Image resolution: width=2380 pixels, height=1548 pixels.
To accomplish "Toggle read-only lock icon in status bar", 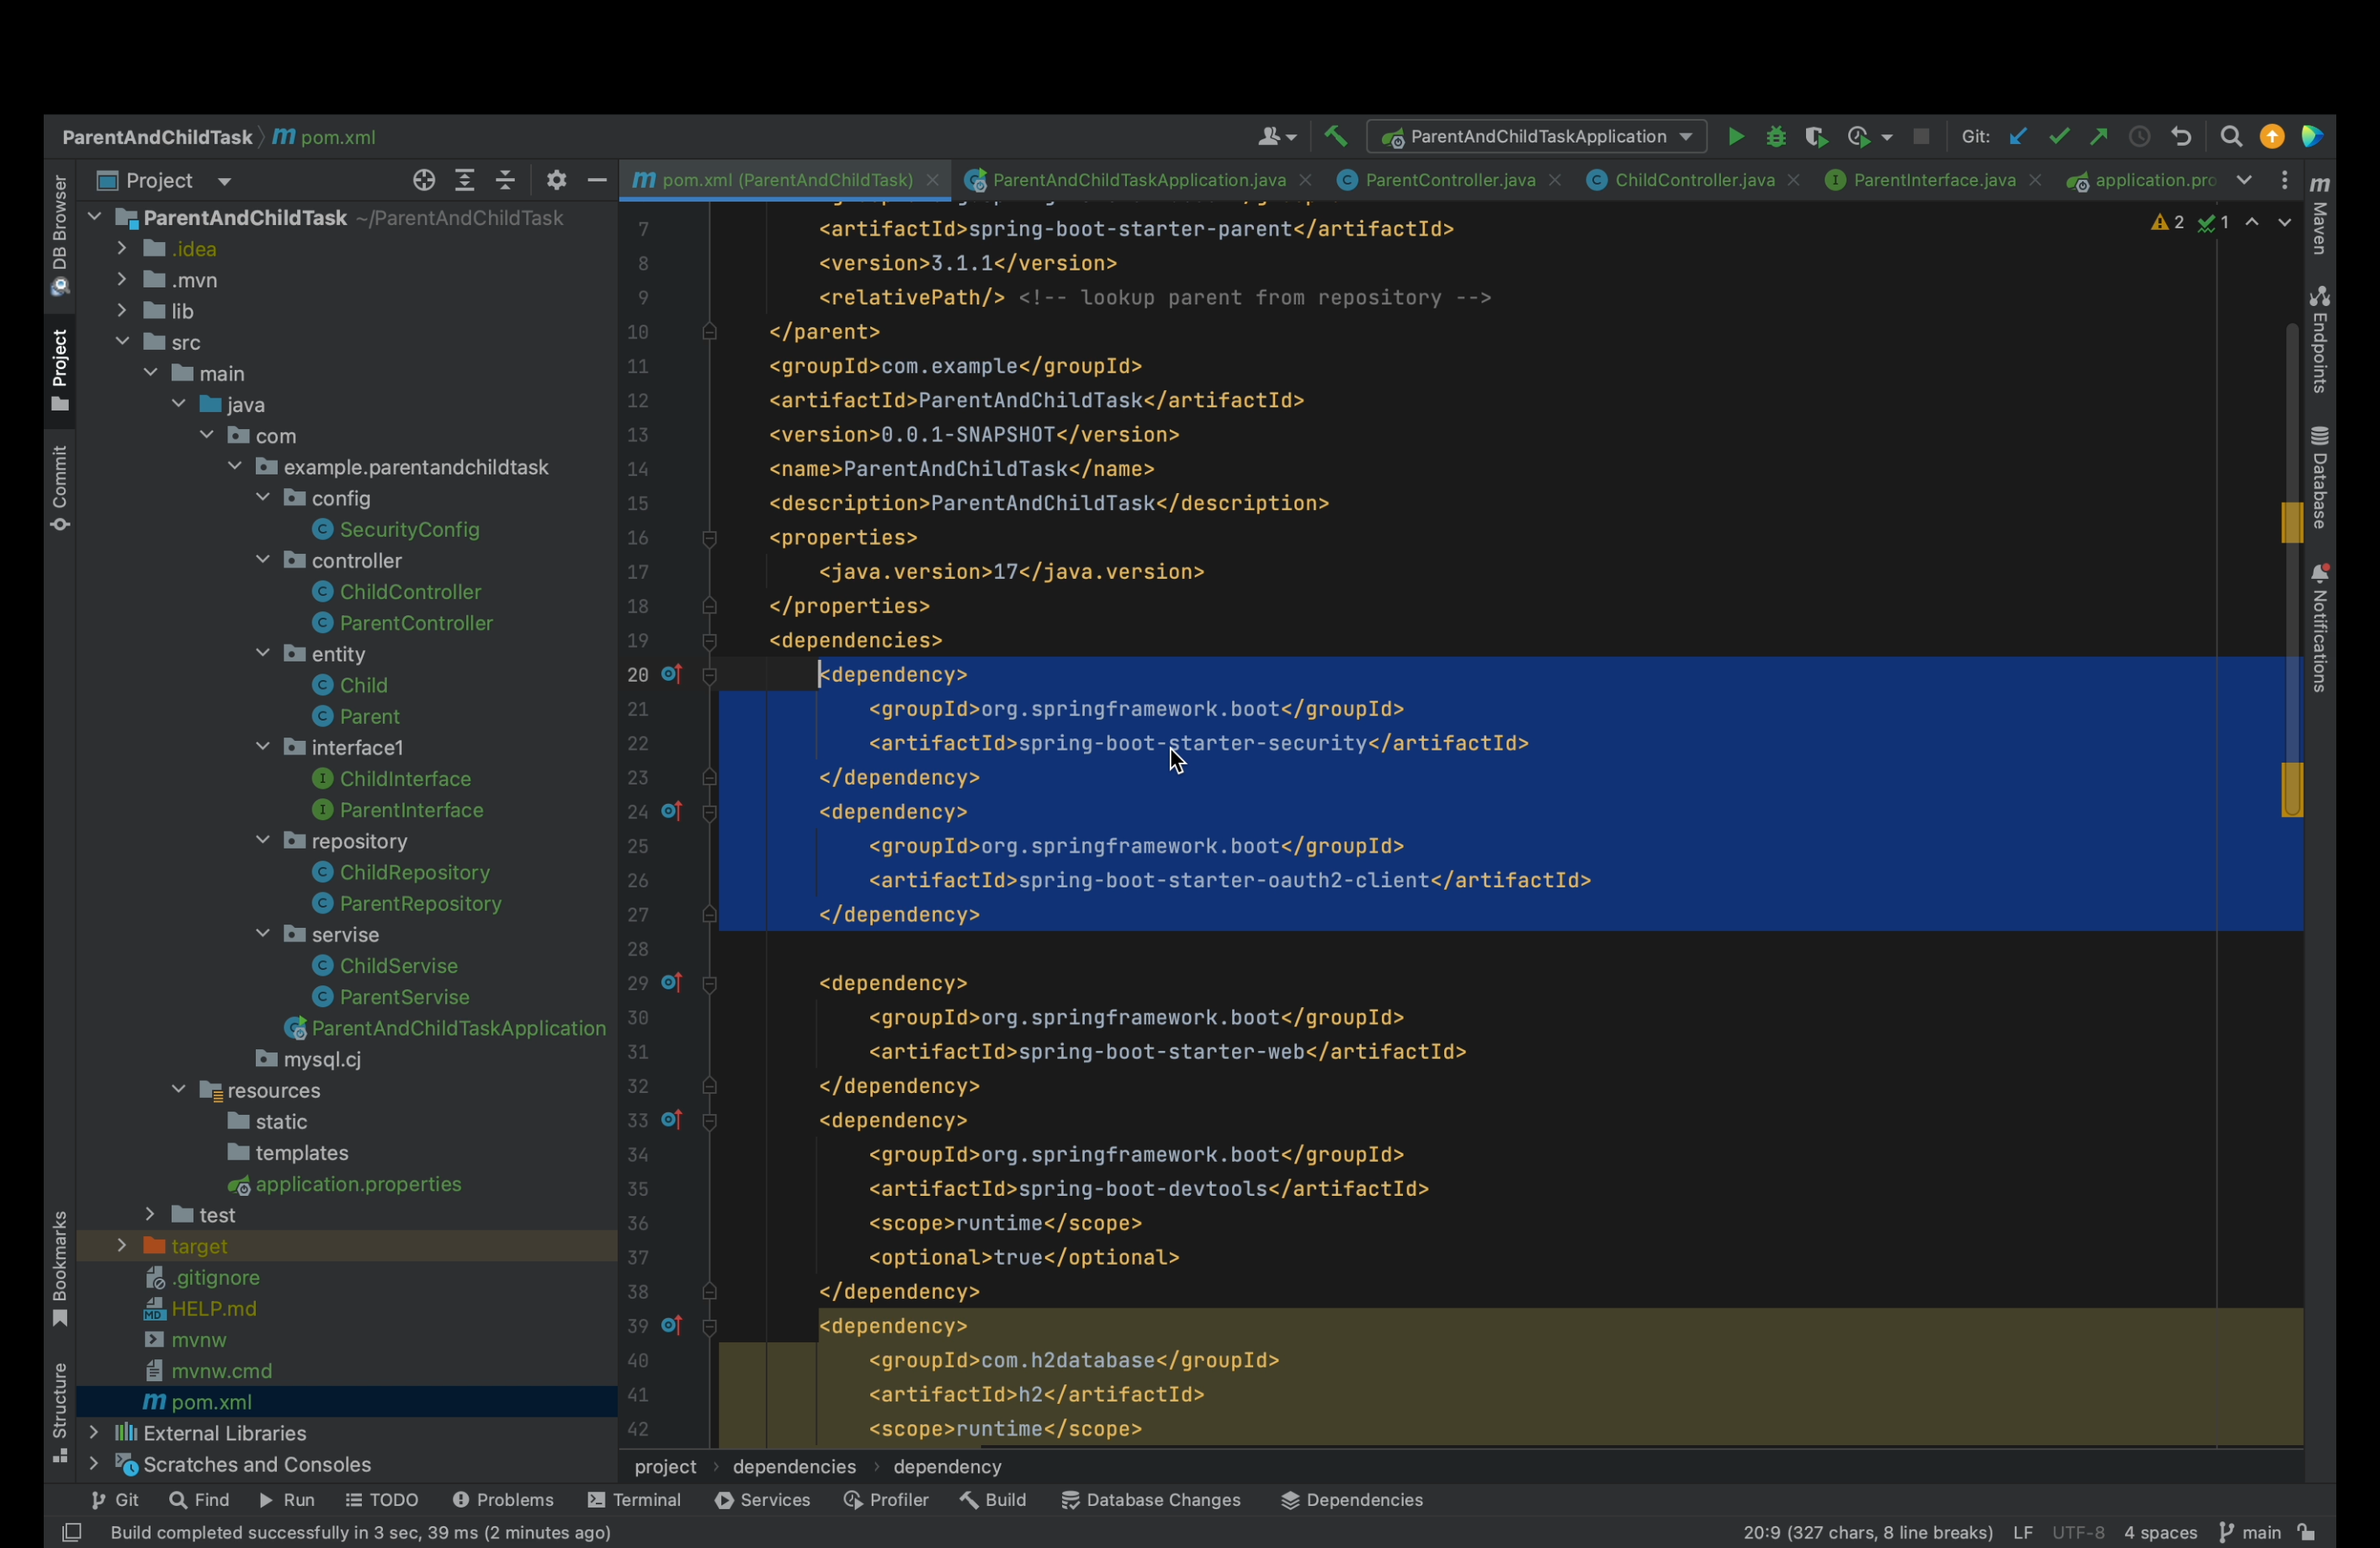I will tap(2306, 1532).
